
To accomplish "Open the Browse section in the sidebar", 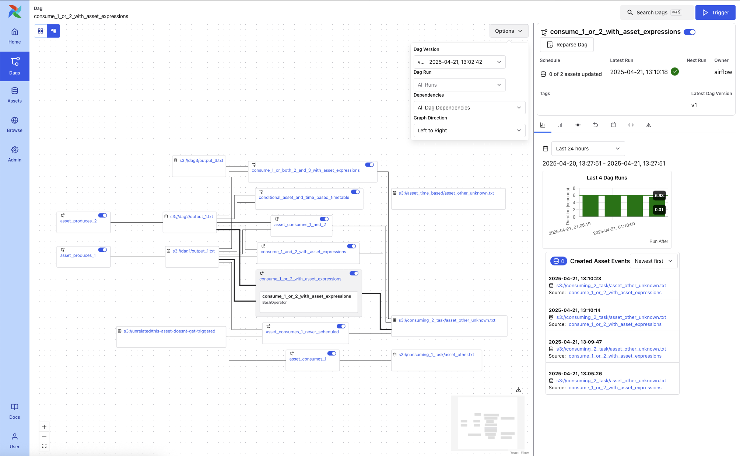I will pos(14,124).
